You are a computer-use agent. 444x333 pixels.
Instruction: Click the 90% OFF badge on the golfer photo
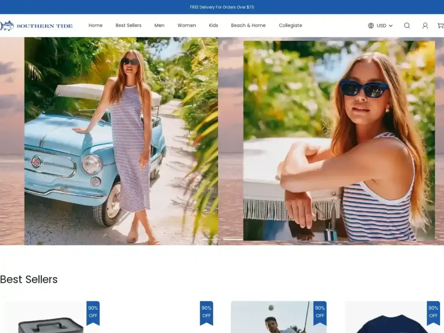coord(320,311)
